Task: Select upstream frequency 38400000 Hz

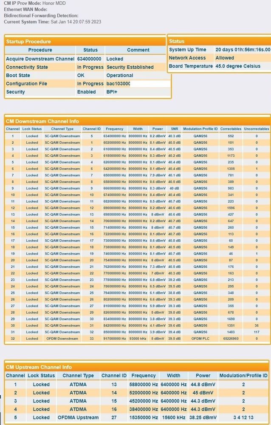Action: click(144, 409)
